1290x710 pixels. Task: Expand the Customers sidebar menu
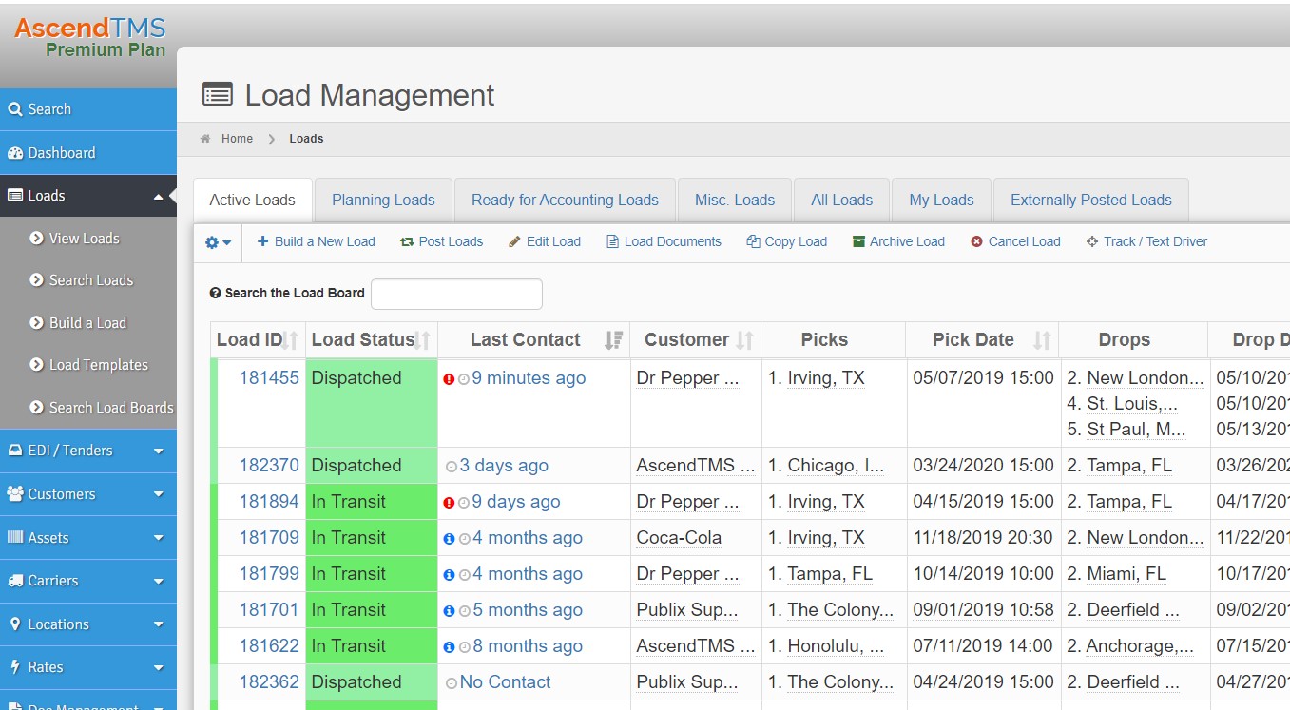click(x=87, y=494)
